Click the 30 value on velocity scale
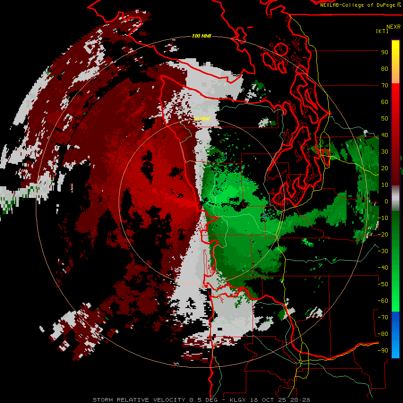 tap(385, 152)
